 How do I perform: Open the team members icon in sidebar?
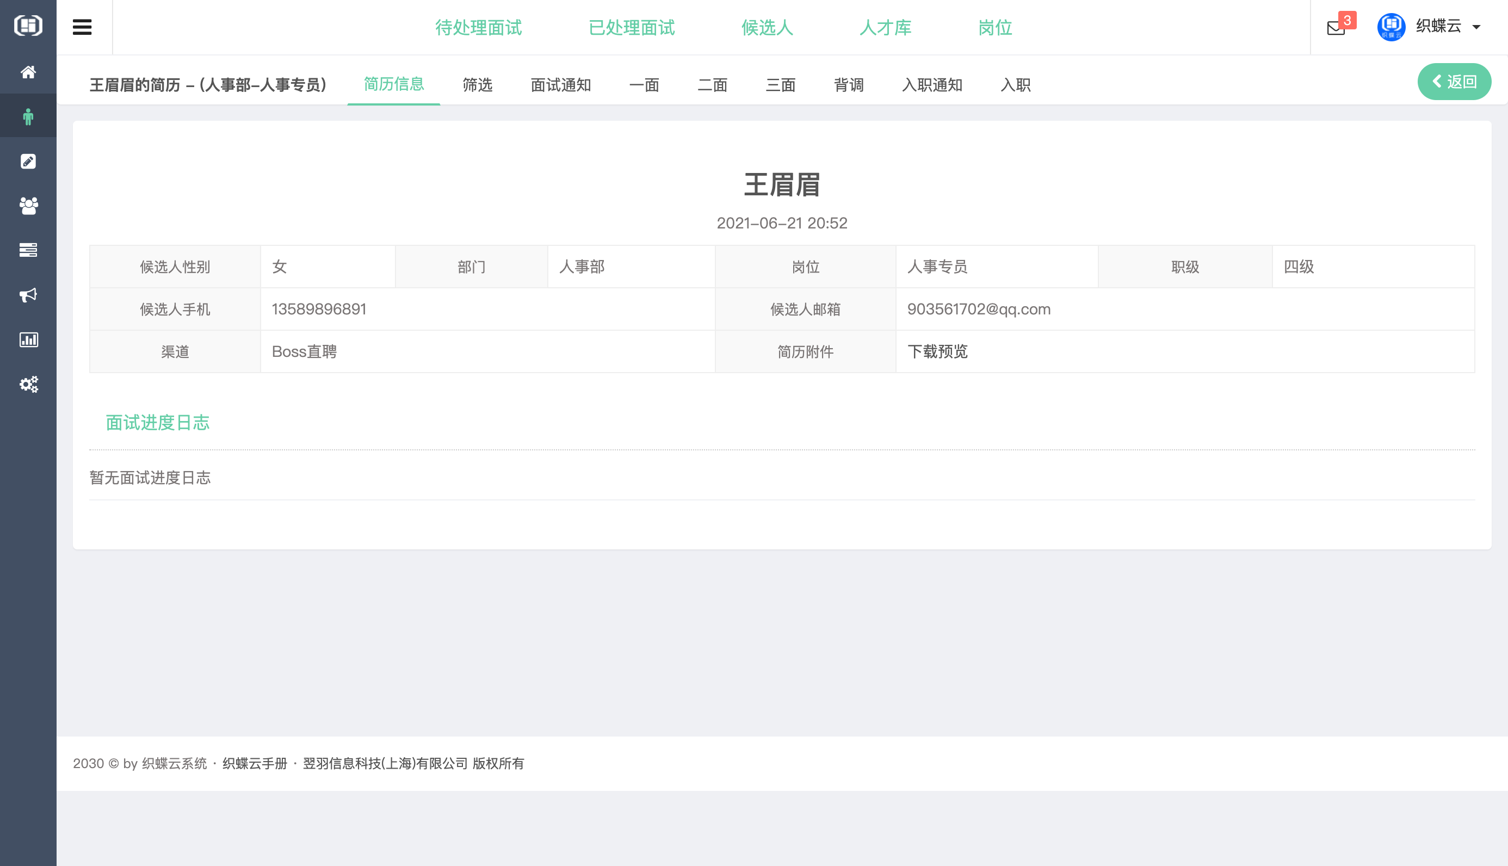click(x=28, y=205)
